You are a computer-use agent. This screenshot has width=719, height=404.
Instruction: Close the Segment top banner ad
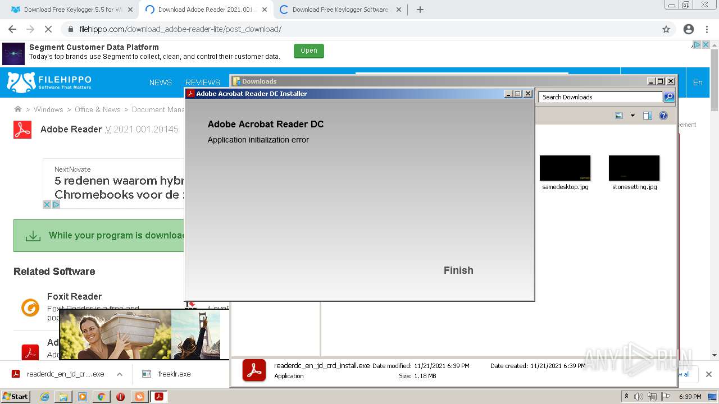706,45
